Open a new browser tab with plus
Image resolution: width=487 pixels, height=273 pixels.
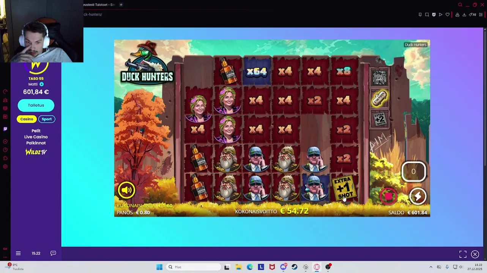click(121, 5)
